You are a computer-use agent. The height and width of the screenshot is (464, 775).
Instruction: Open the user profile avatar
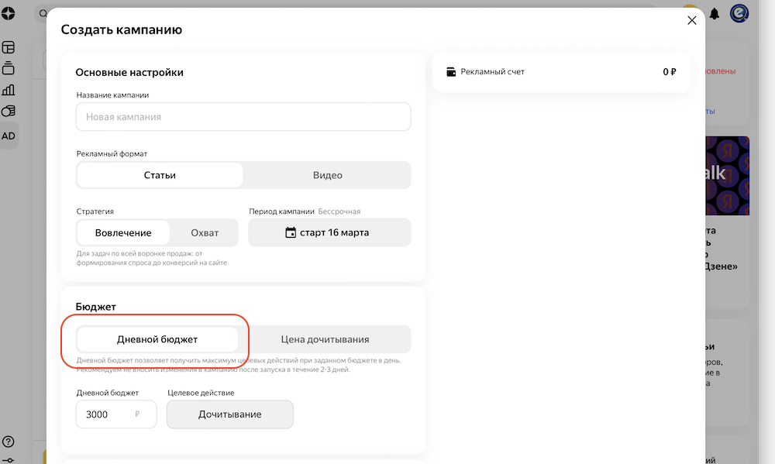[x=739, y=13]
